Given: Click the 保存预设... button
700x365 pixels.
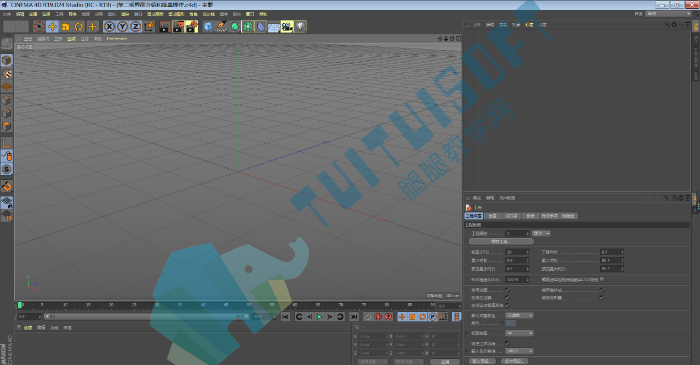Looking at the screenshot, I should point(515,362).
